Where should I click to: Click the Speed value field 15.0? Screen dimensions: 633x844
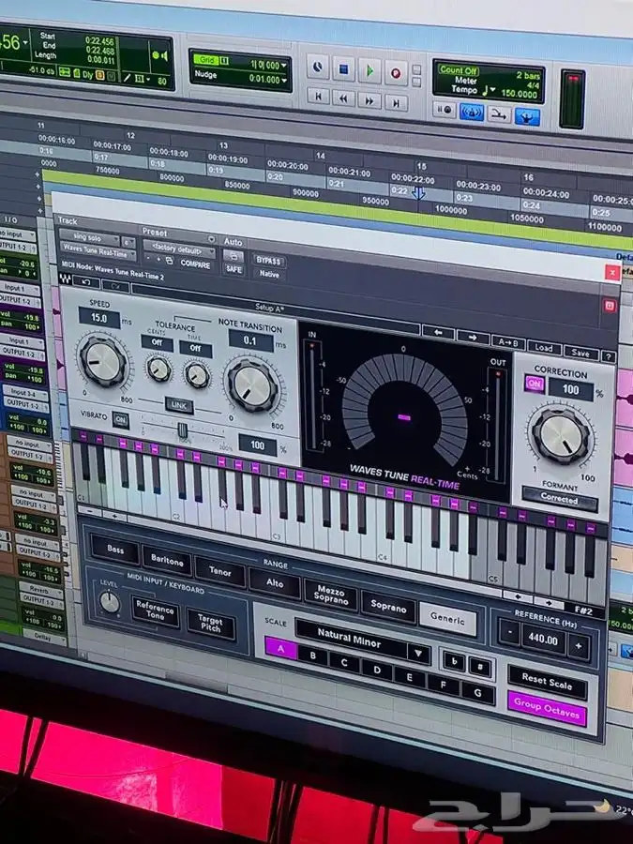click(x=99, y=318)
